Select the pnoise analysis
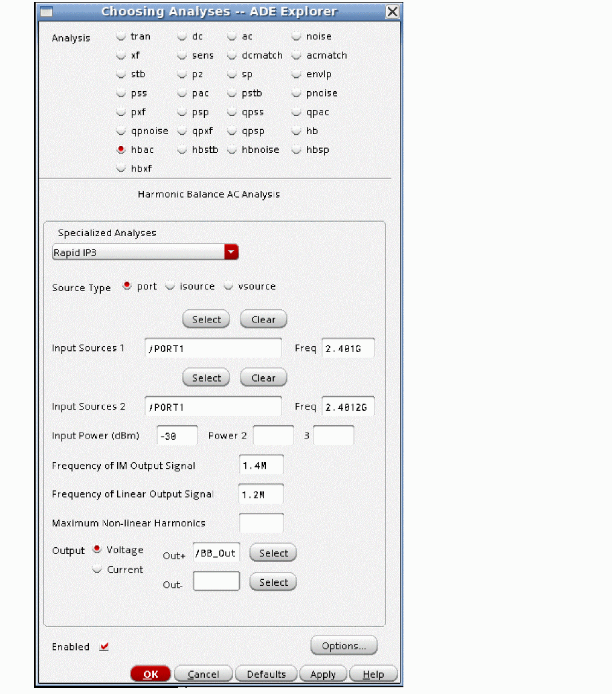Image resolution: width=612 pixels, height=694 pixels. (x=296, y=94)
